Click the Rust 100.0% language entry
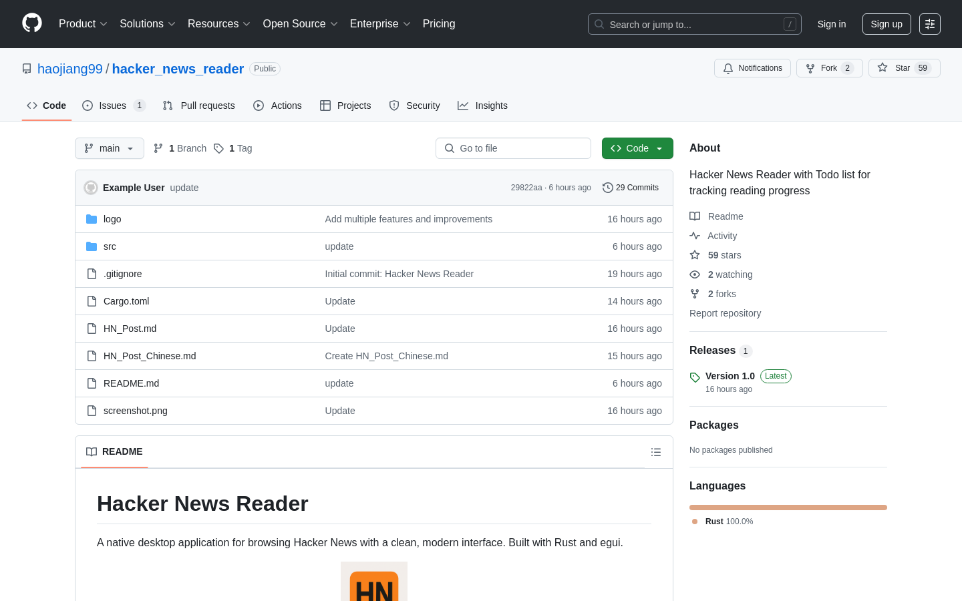The image size is (962, 601). click(x=723, y=522)
